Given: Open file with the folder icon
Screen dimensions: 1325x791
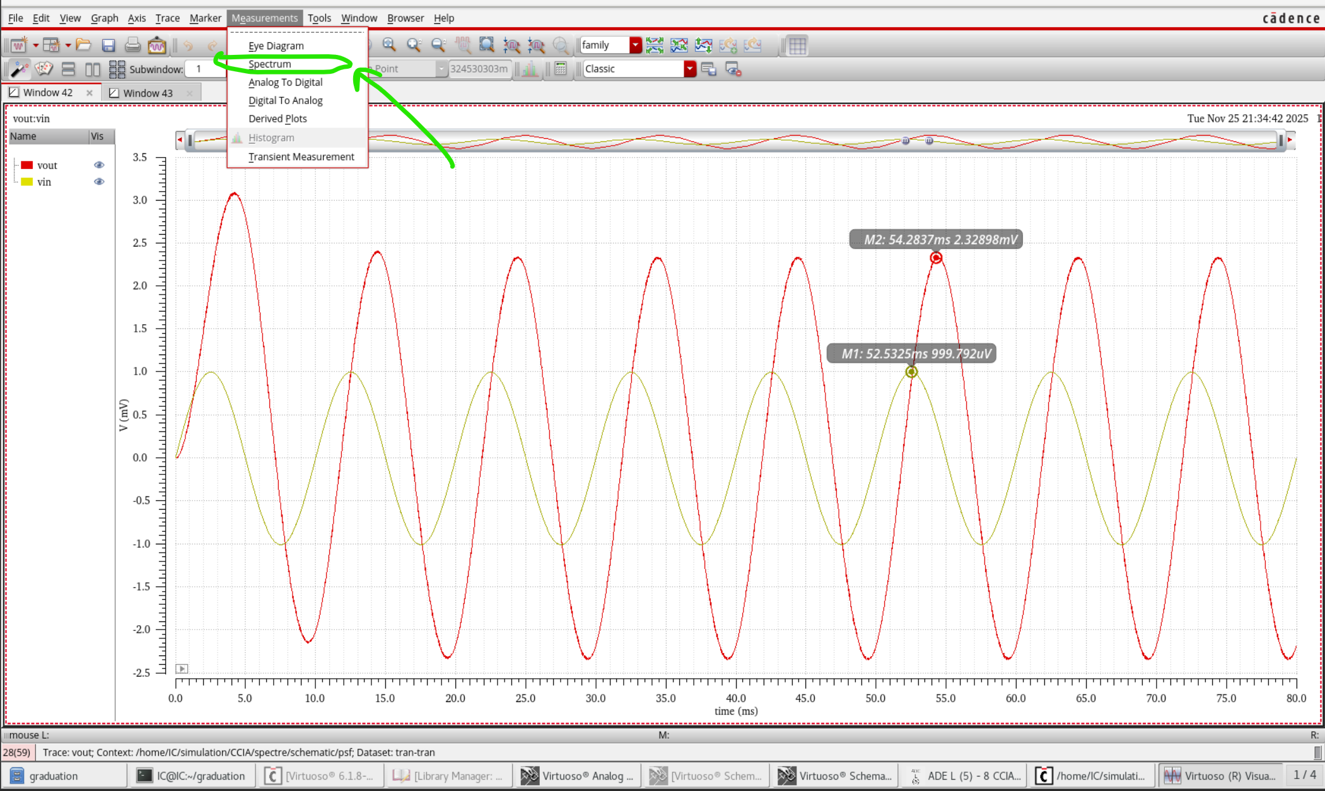Looking at the screenshot, I should click(x=83, y=45).
